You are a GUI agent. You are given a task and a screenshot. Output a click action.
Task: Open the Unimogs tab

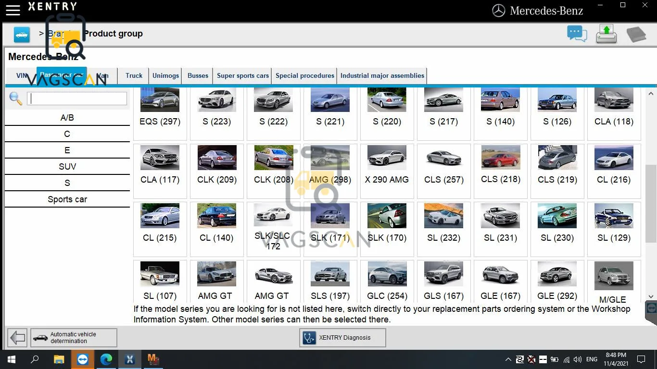click(x=166, y=75)
